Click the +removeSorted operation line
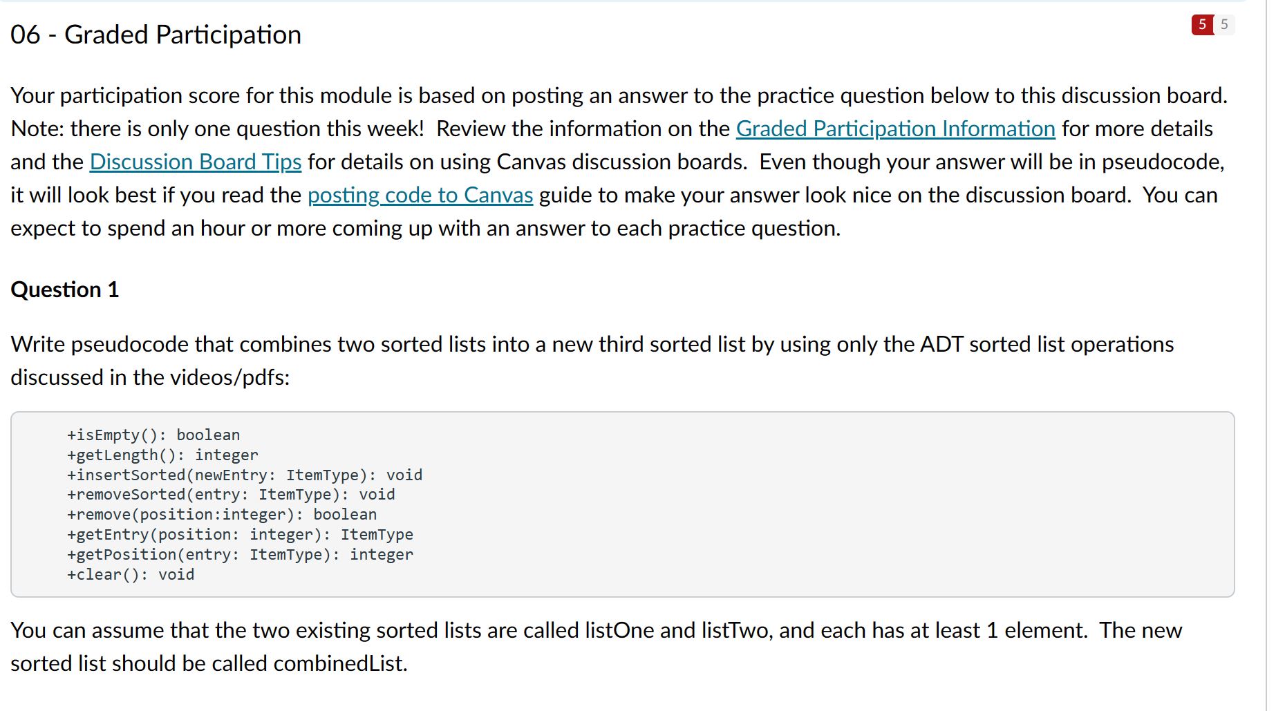 230,494
